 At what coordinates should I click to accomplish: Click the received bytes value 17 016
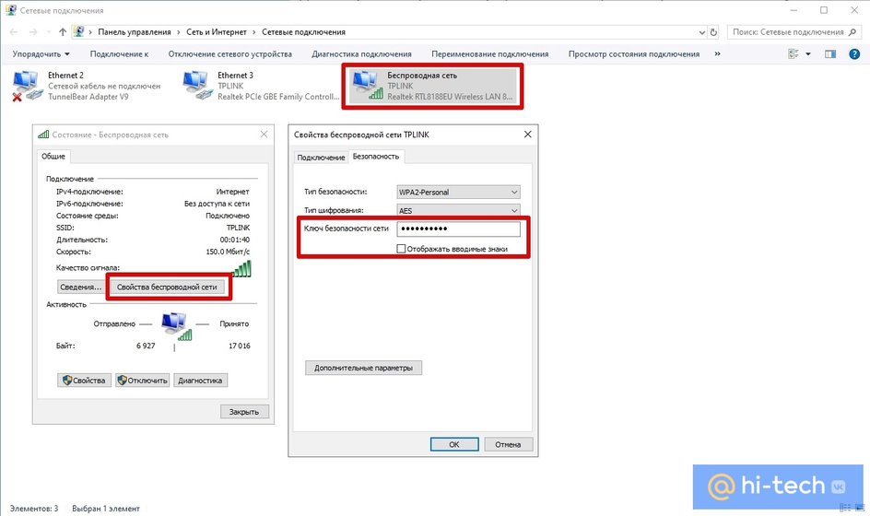(239, 346)
